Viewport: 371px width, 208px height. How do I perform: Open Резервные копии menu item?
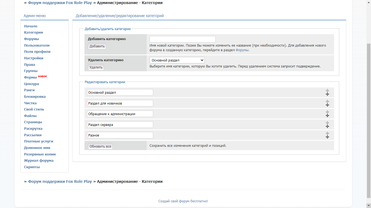(40, 154)
